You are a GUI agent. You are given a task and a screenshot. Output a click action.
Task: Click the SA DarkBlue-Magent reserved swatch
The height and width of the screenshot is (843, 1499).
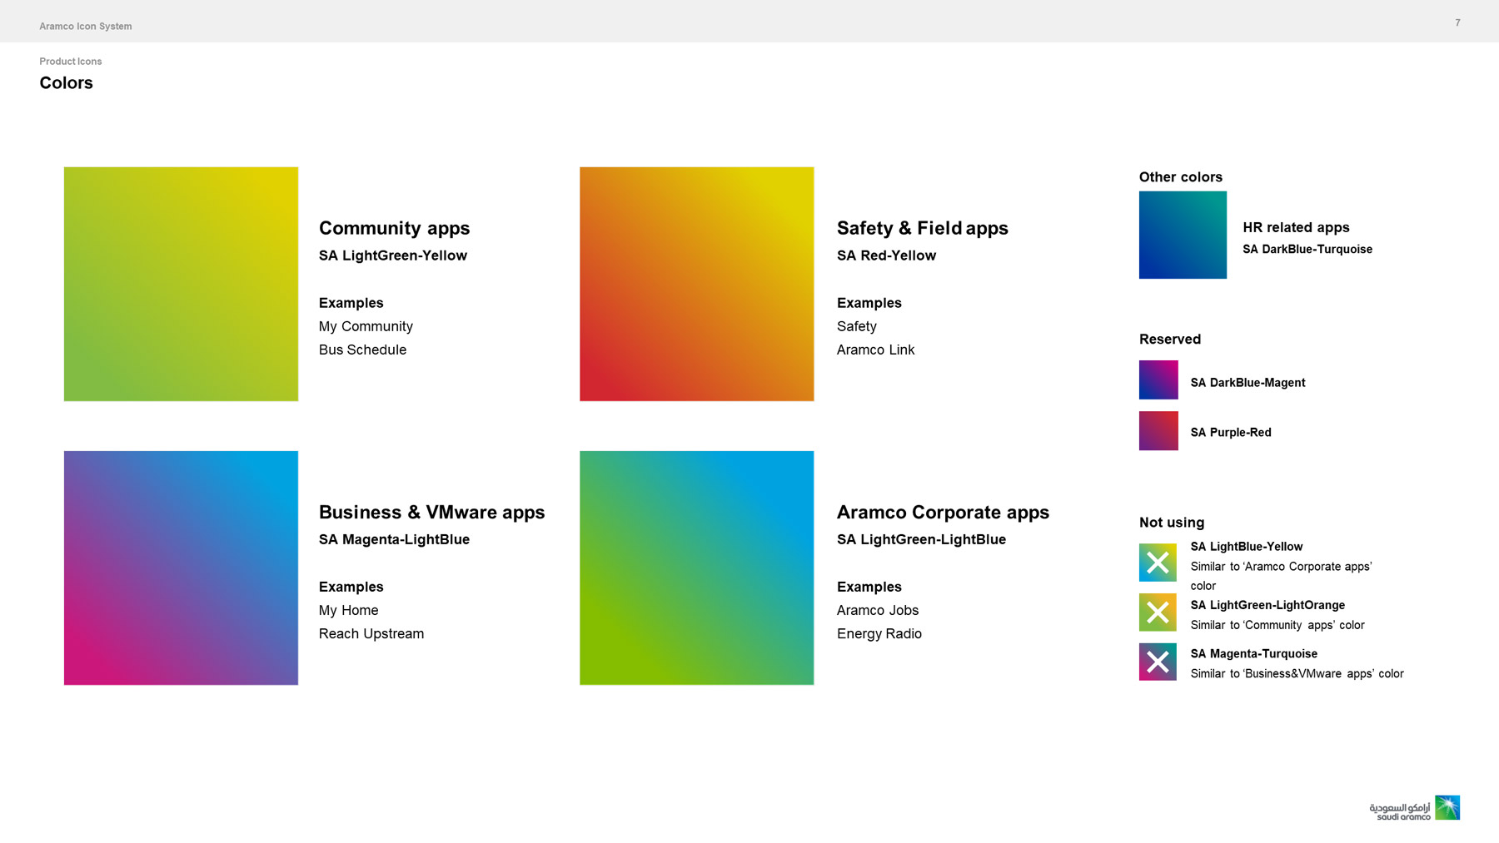click(1158, 379)
